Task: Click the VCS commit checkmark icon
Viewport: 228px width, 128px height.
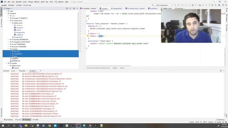Action: tap(206, 5)
